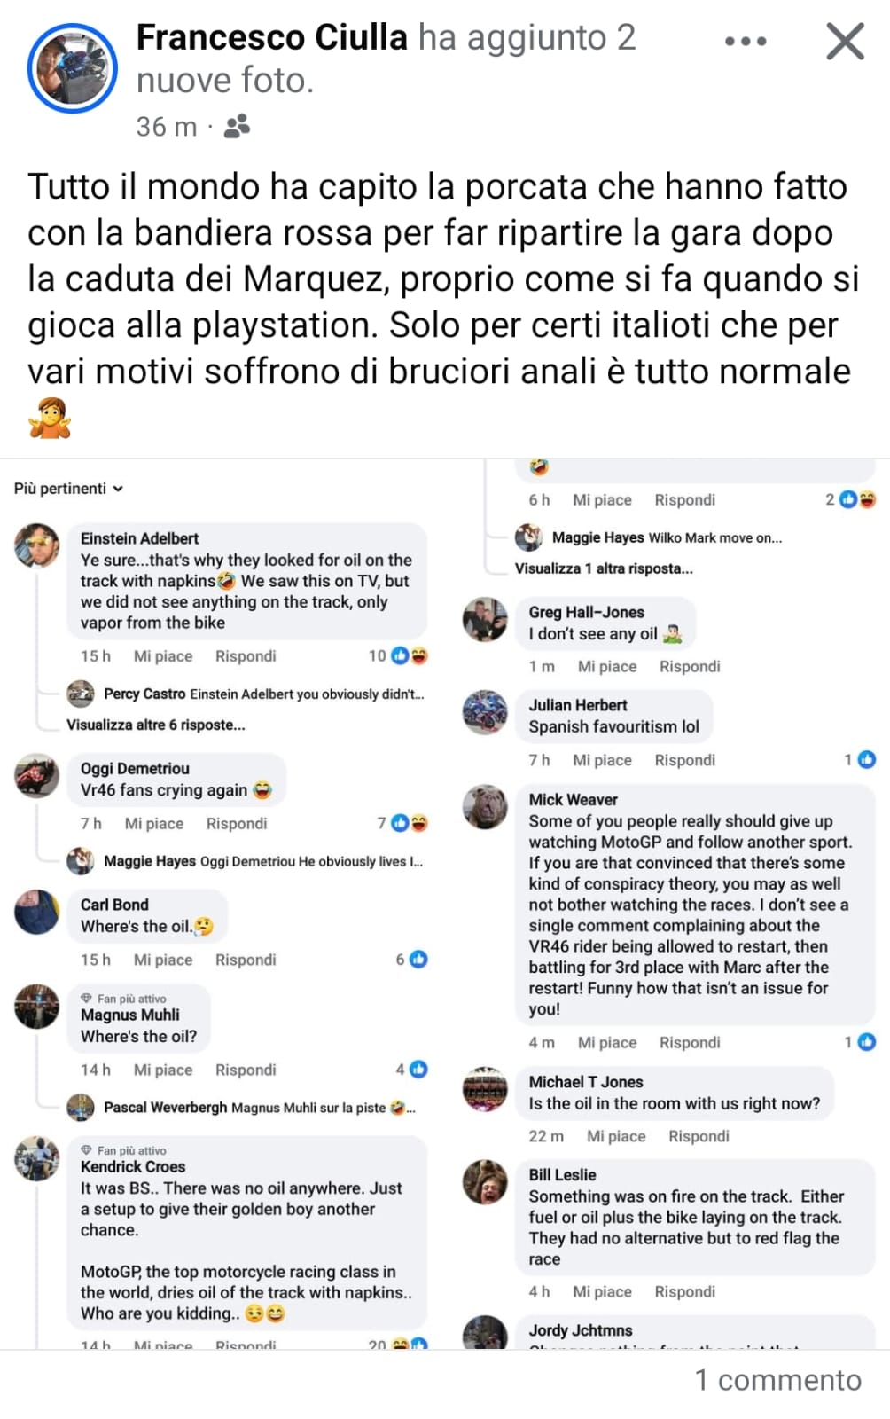Toggle Mi piace on Mick Weaver's comment
890x1419 pixels.
click(x=607, y=1042)
